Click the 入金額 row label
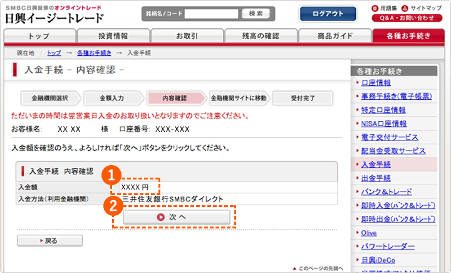The height and width of the screenshot is (273, 451). point(28,188)
